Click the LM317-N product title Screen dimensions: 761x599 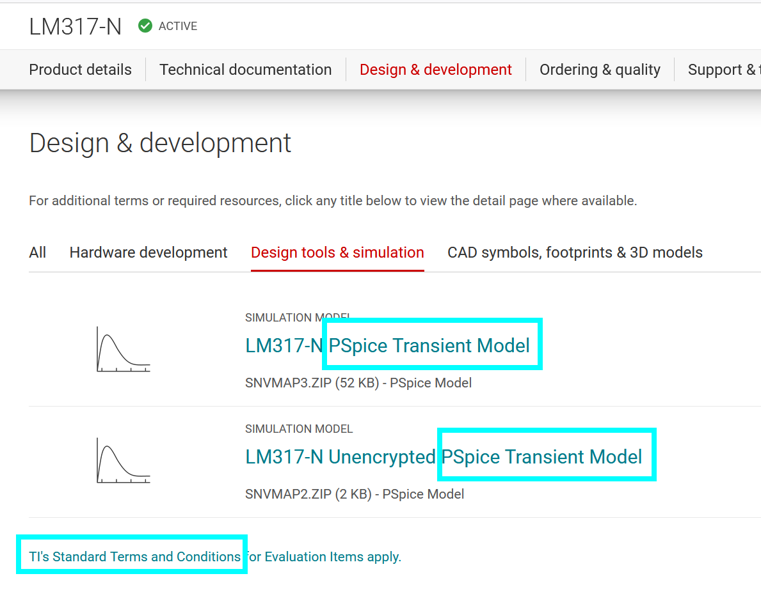click(76, 27)
